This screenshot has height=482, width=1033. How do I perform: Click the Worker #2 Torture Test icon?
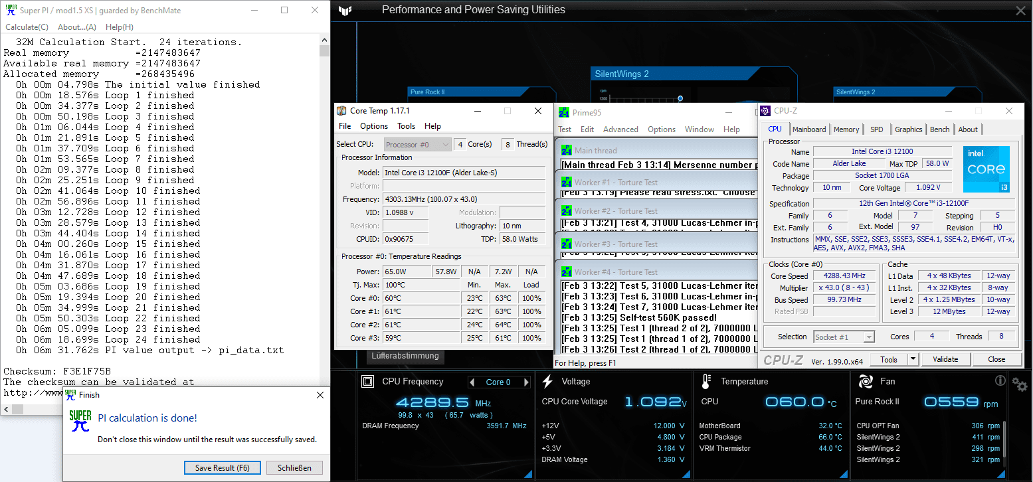[567, 210]
